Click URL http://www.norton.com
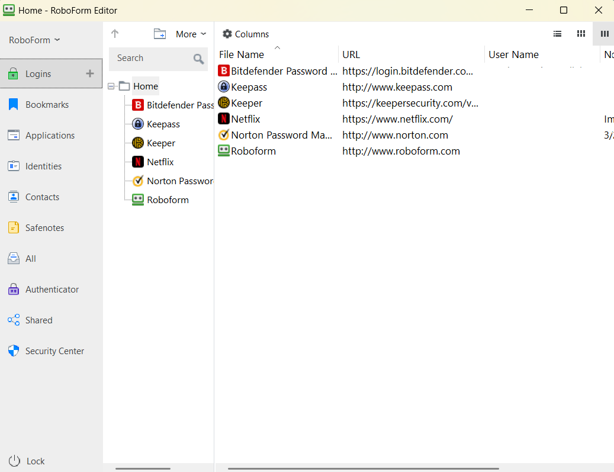 [395, 135]
